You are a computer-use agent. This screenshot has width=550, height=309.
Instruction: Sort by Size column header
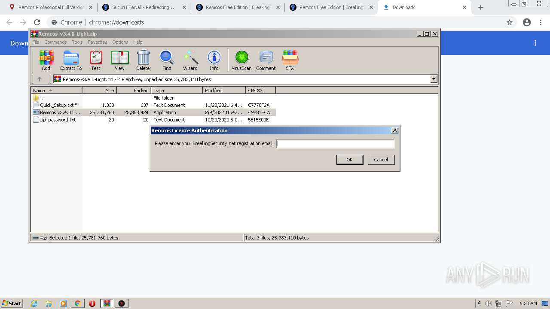tap(99, 90)
